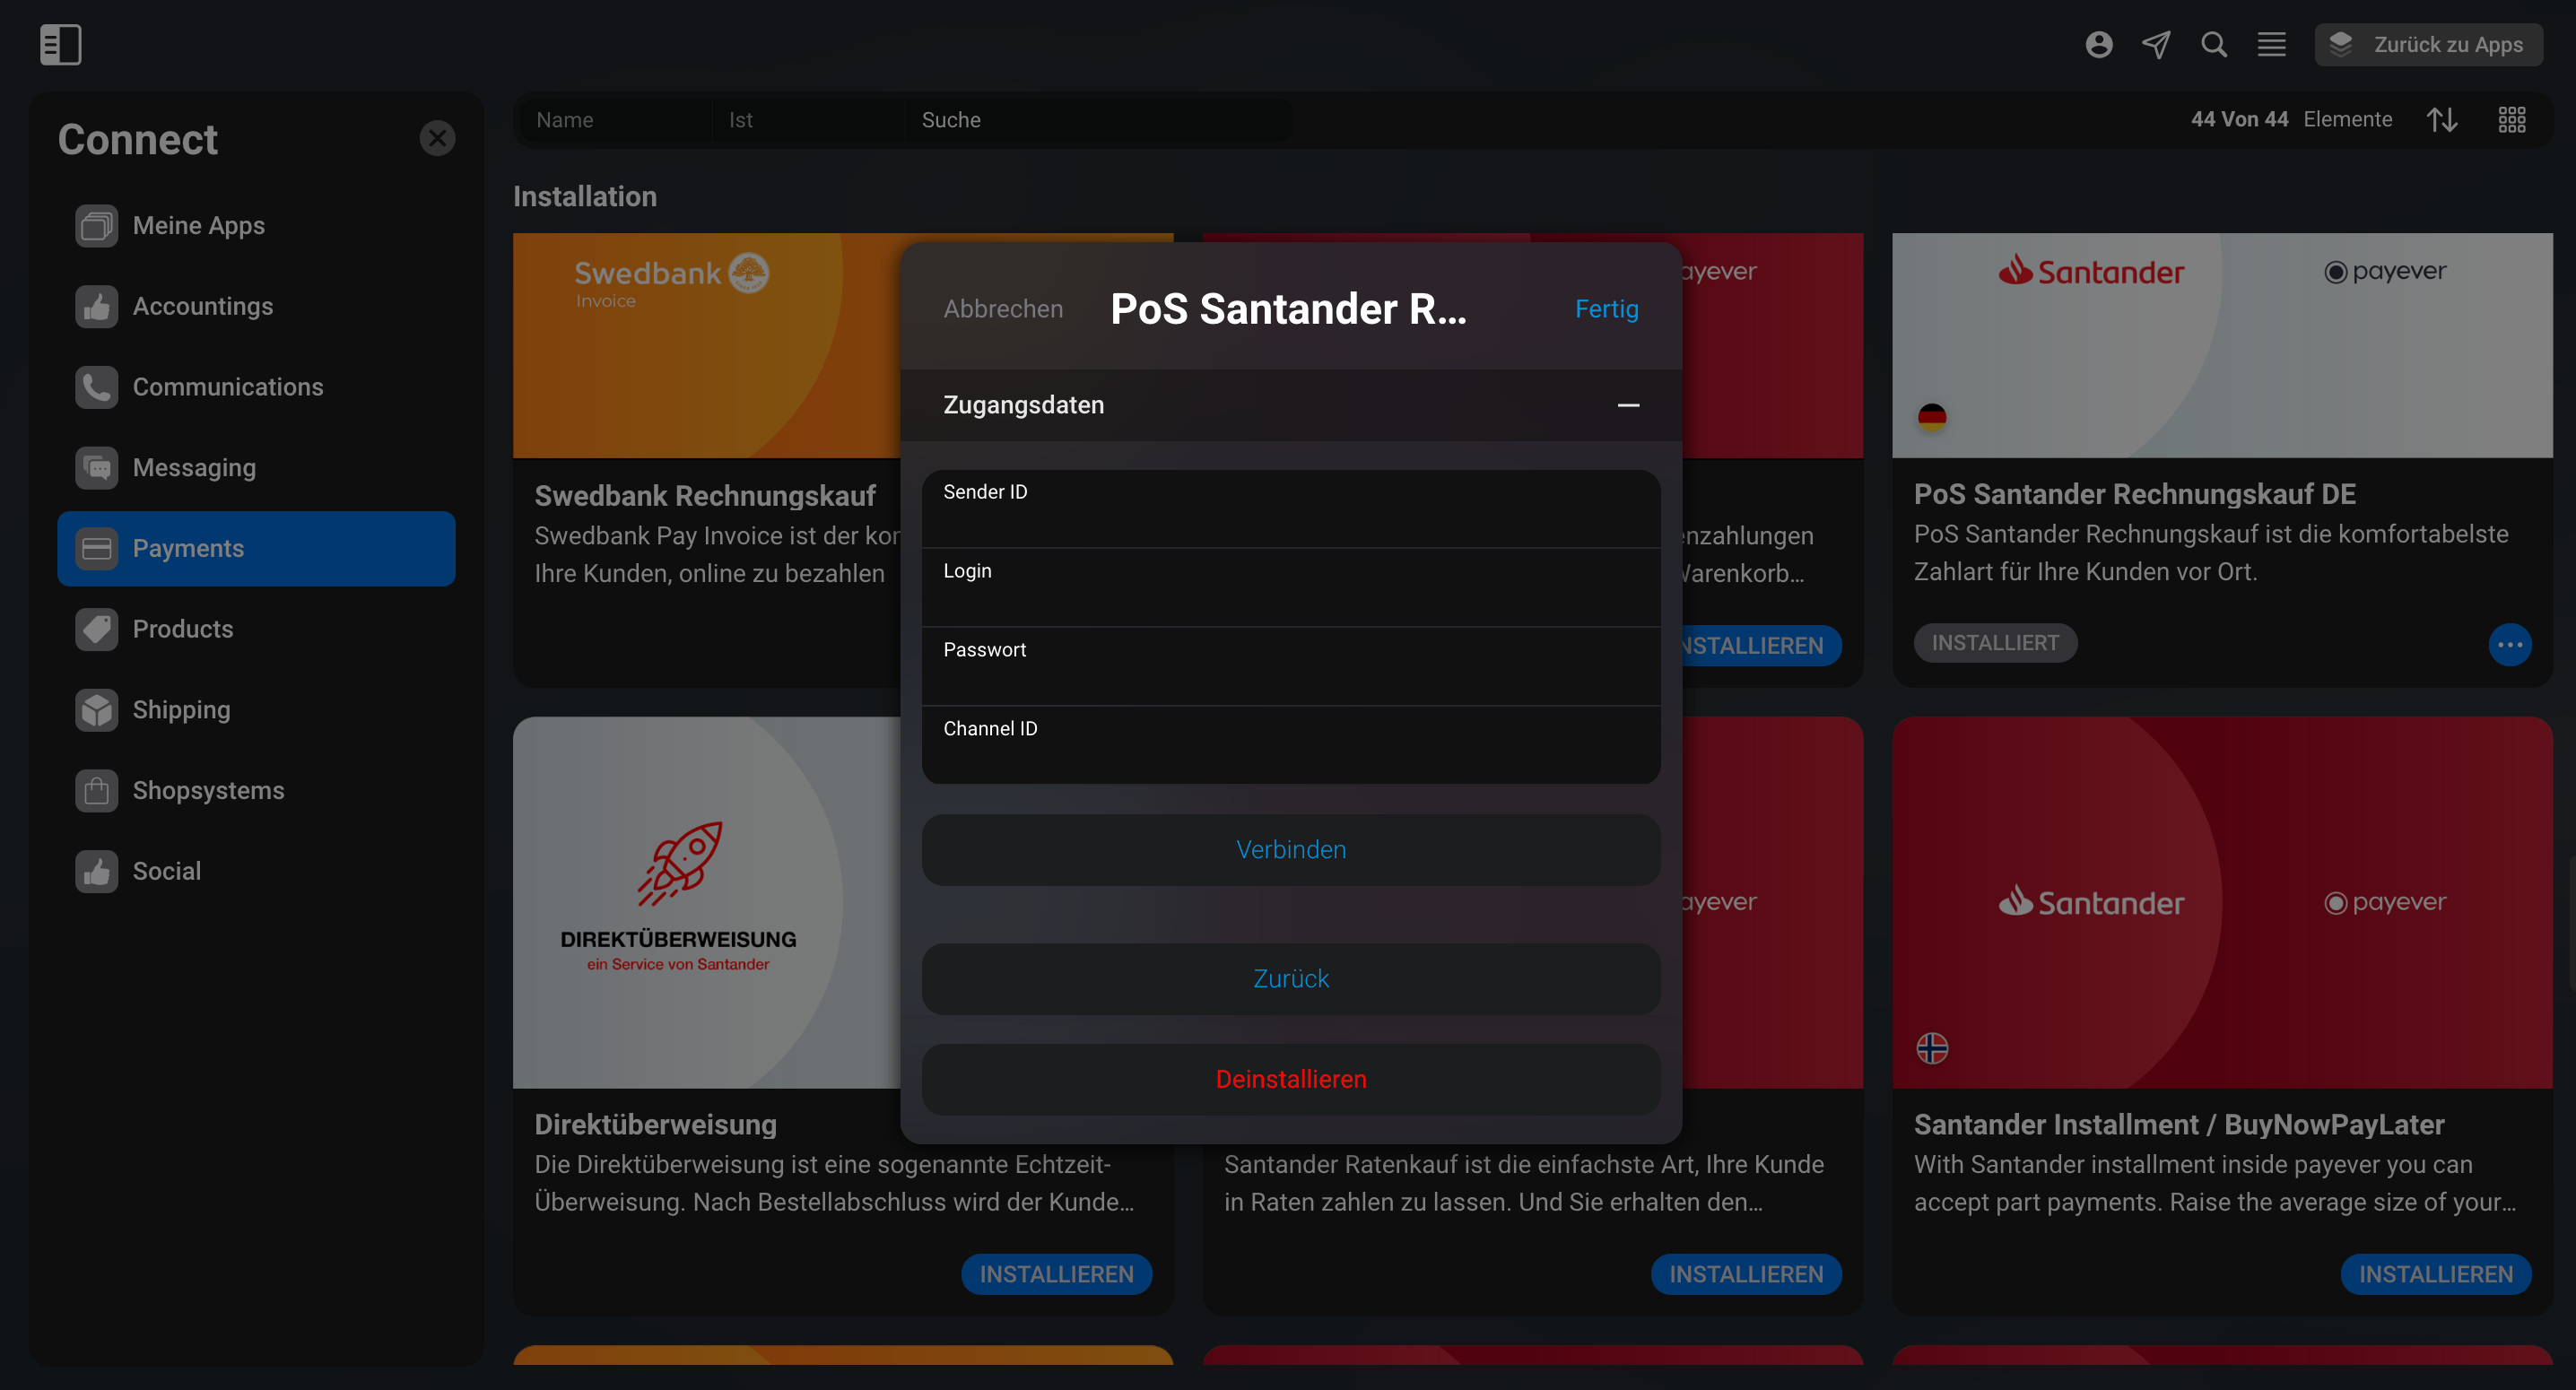Click the sort order arrows icon
Viewport: 2576px width, 1390px height.
point(2442,120)
